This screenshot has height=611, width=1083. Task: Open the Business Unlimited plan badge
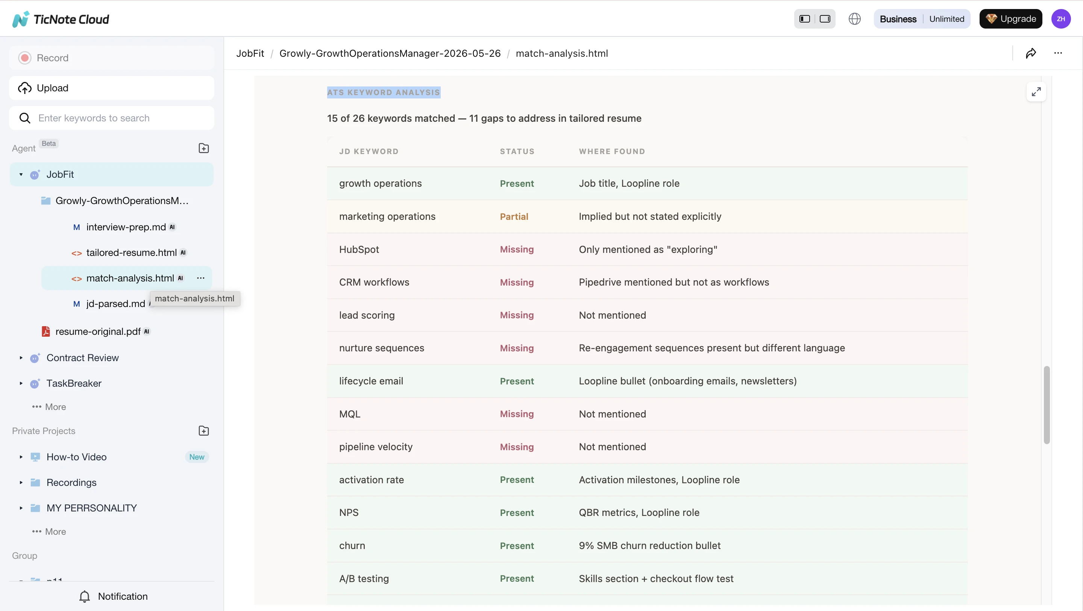coord(922,19)
